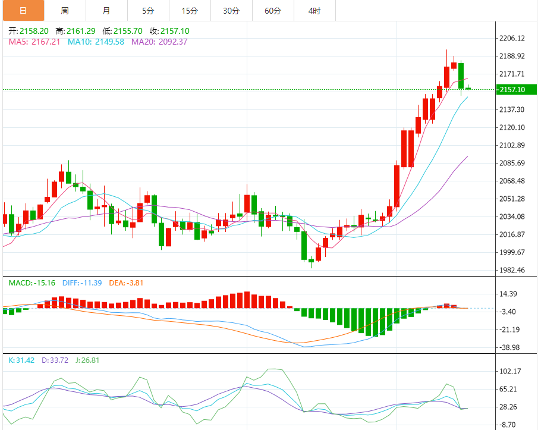The image size is (538, 430).
Task: Switch to the 5分 interval tab
Action: 148,11
